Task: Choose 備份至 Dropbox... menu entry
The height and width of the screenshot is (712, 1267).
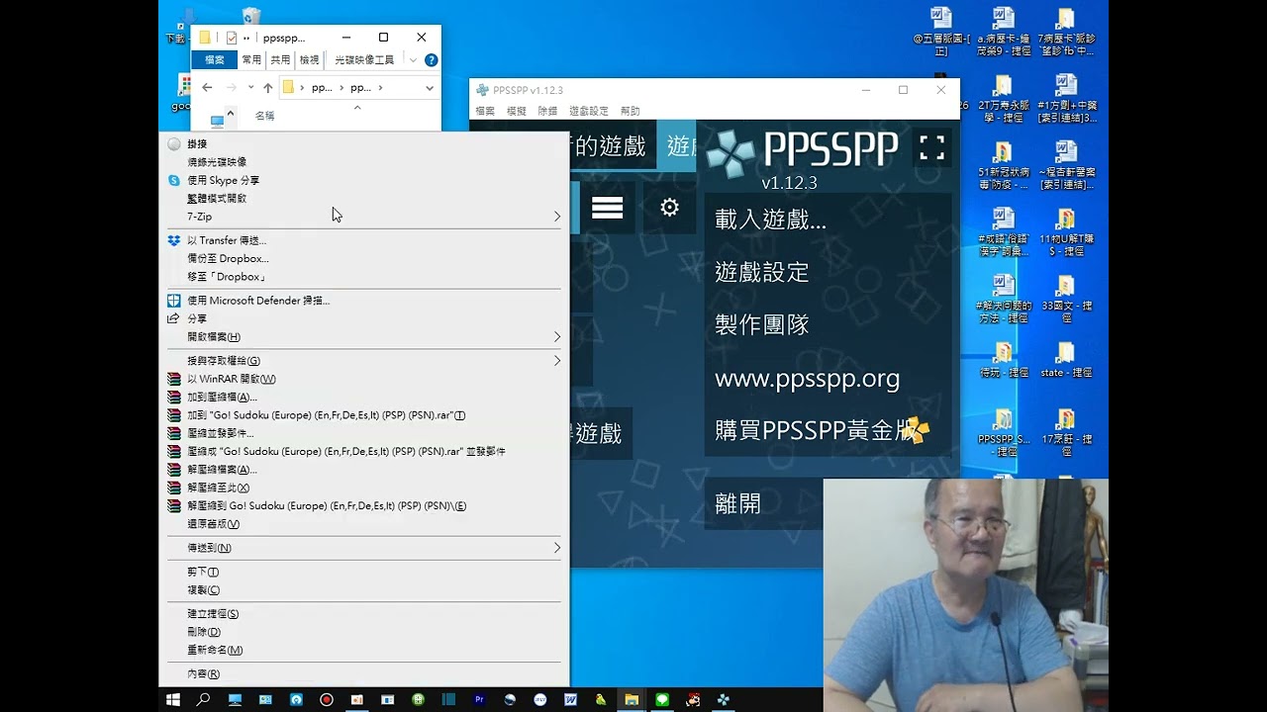Action: pyautogui.click(x=363, y=259)
